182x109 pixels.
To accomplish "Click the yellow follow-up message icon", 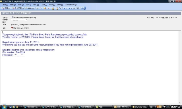I will point(45,8).
